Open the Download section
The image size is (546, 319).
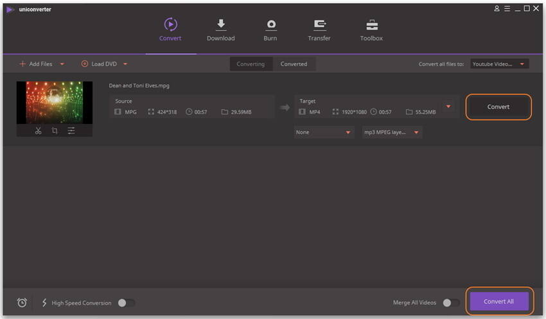click(x=221, y=30)
